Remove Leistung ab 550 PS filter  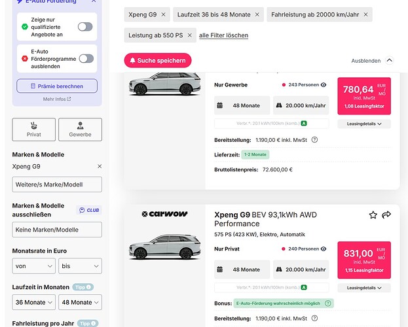(190, 35)
